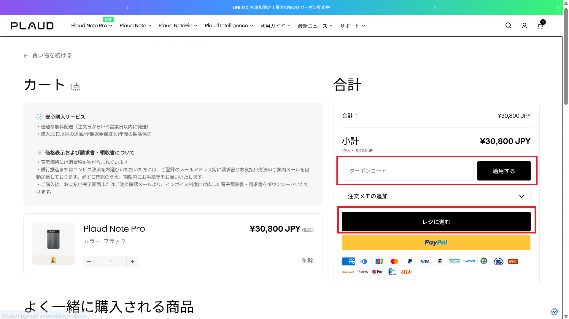
Task: Pay with the PayPal button
Action: click(x=436, y=243)
